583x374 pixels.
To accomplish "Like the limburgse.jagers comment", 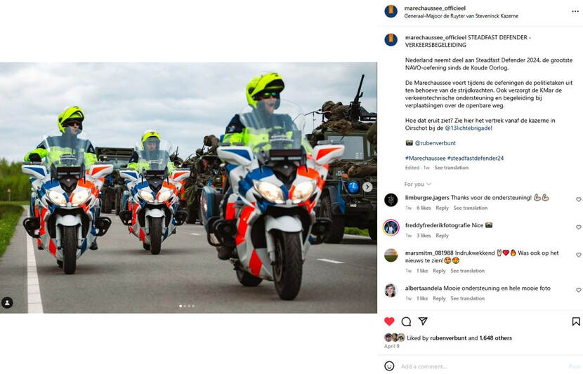I will tap(579, 199).
